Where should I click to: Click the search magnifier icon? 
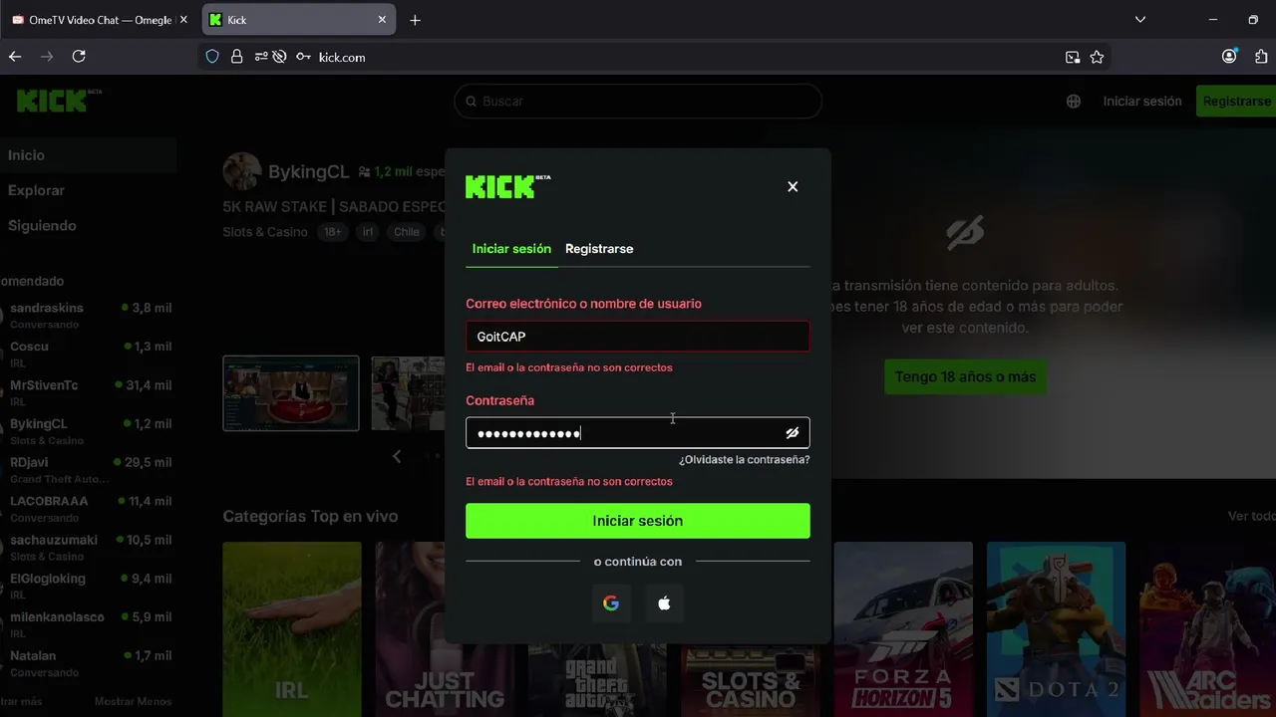pyautogui.click(x=471, y=102)
